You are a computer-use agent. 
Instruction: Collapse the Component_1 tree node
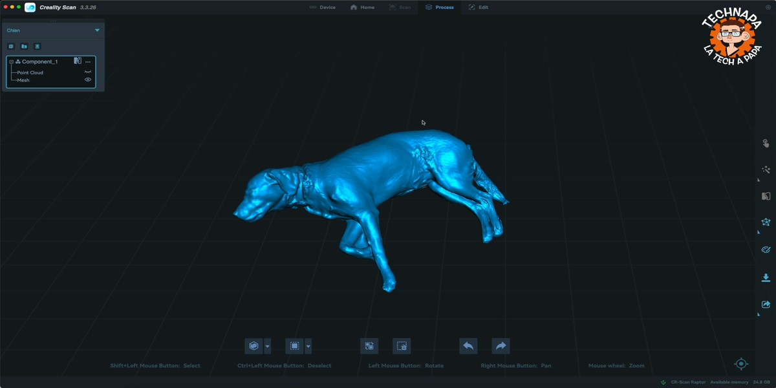tap(11, 61)
